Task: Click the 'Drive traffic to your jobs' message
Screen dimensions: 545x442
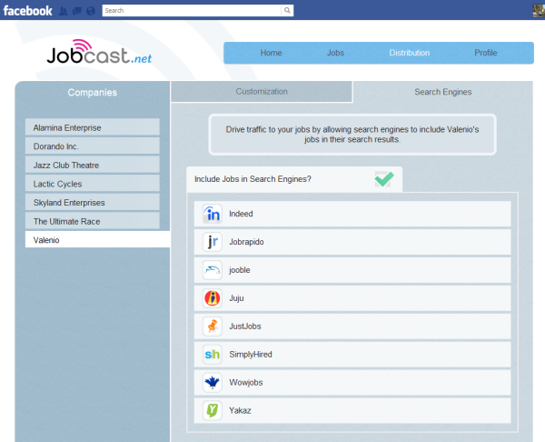Action: [x=352, y=135]
